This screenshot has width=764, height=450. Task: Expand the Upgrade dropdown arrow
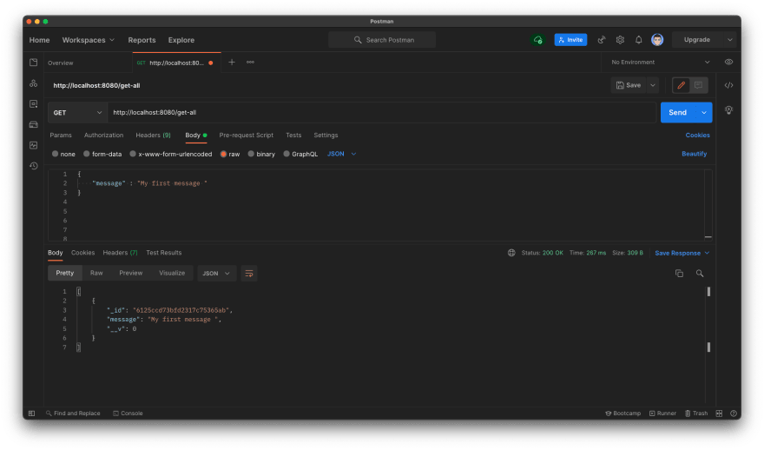click(730, 40)
